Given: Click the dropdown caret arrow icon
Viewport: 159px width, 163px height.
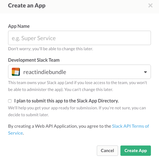Looking at the screenshot, I should [145, 72].
